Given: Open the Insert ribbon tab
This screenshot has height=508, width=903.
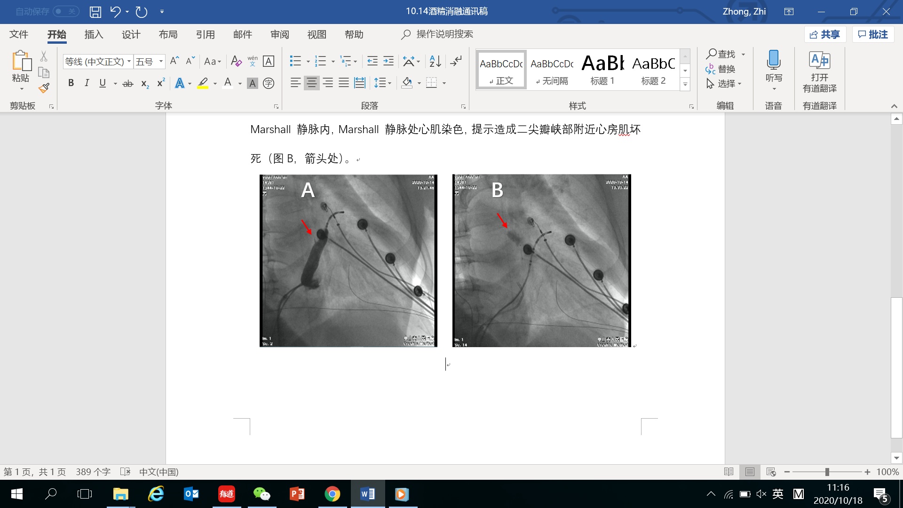Looking at the screenshot, I should [94, 34].
